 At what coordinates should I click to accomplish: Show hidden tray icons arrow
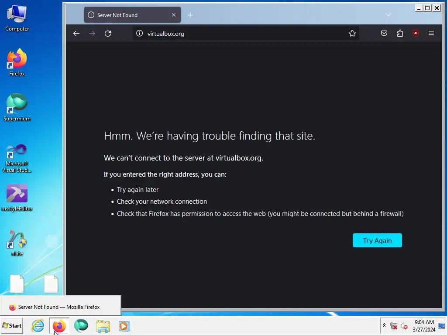pos(384,325)
